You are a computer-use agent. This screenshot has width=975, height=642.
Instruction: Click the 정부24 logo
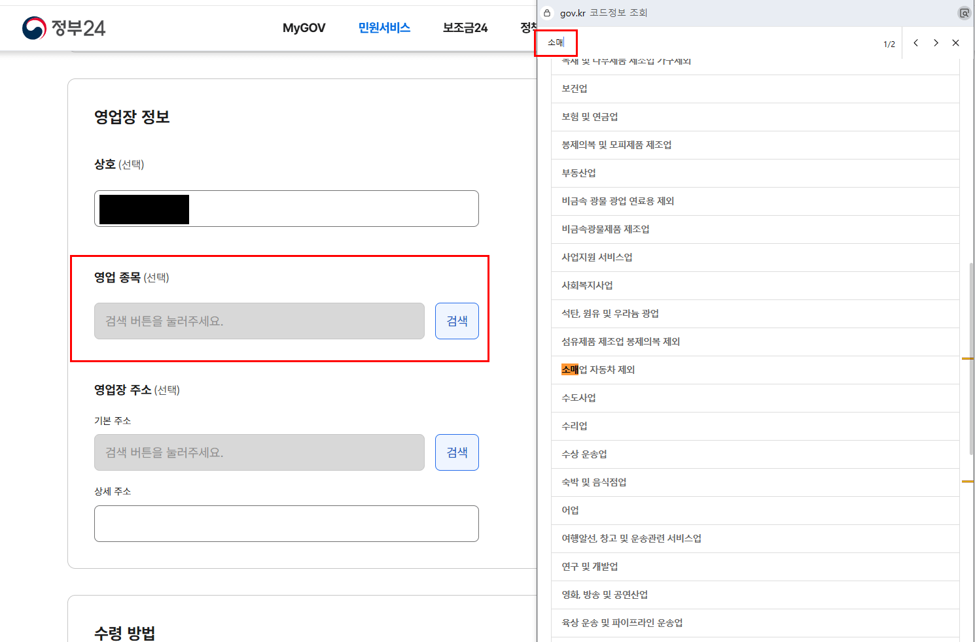pyautogui.click(x=62, y=27)
